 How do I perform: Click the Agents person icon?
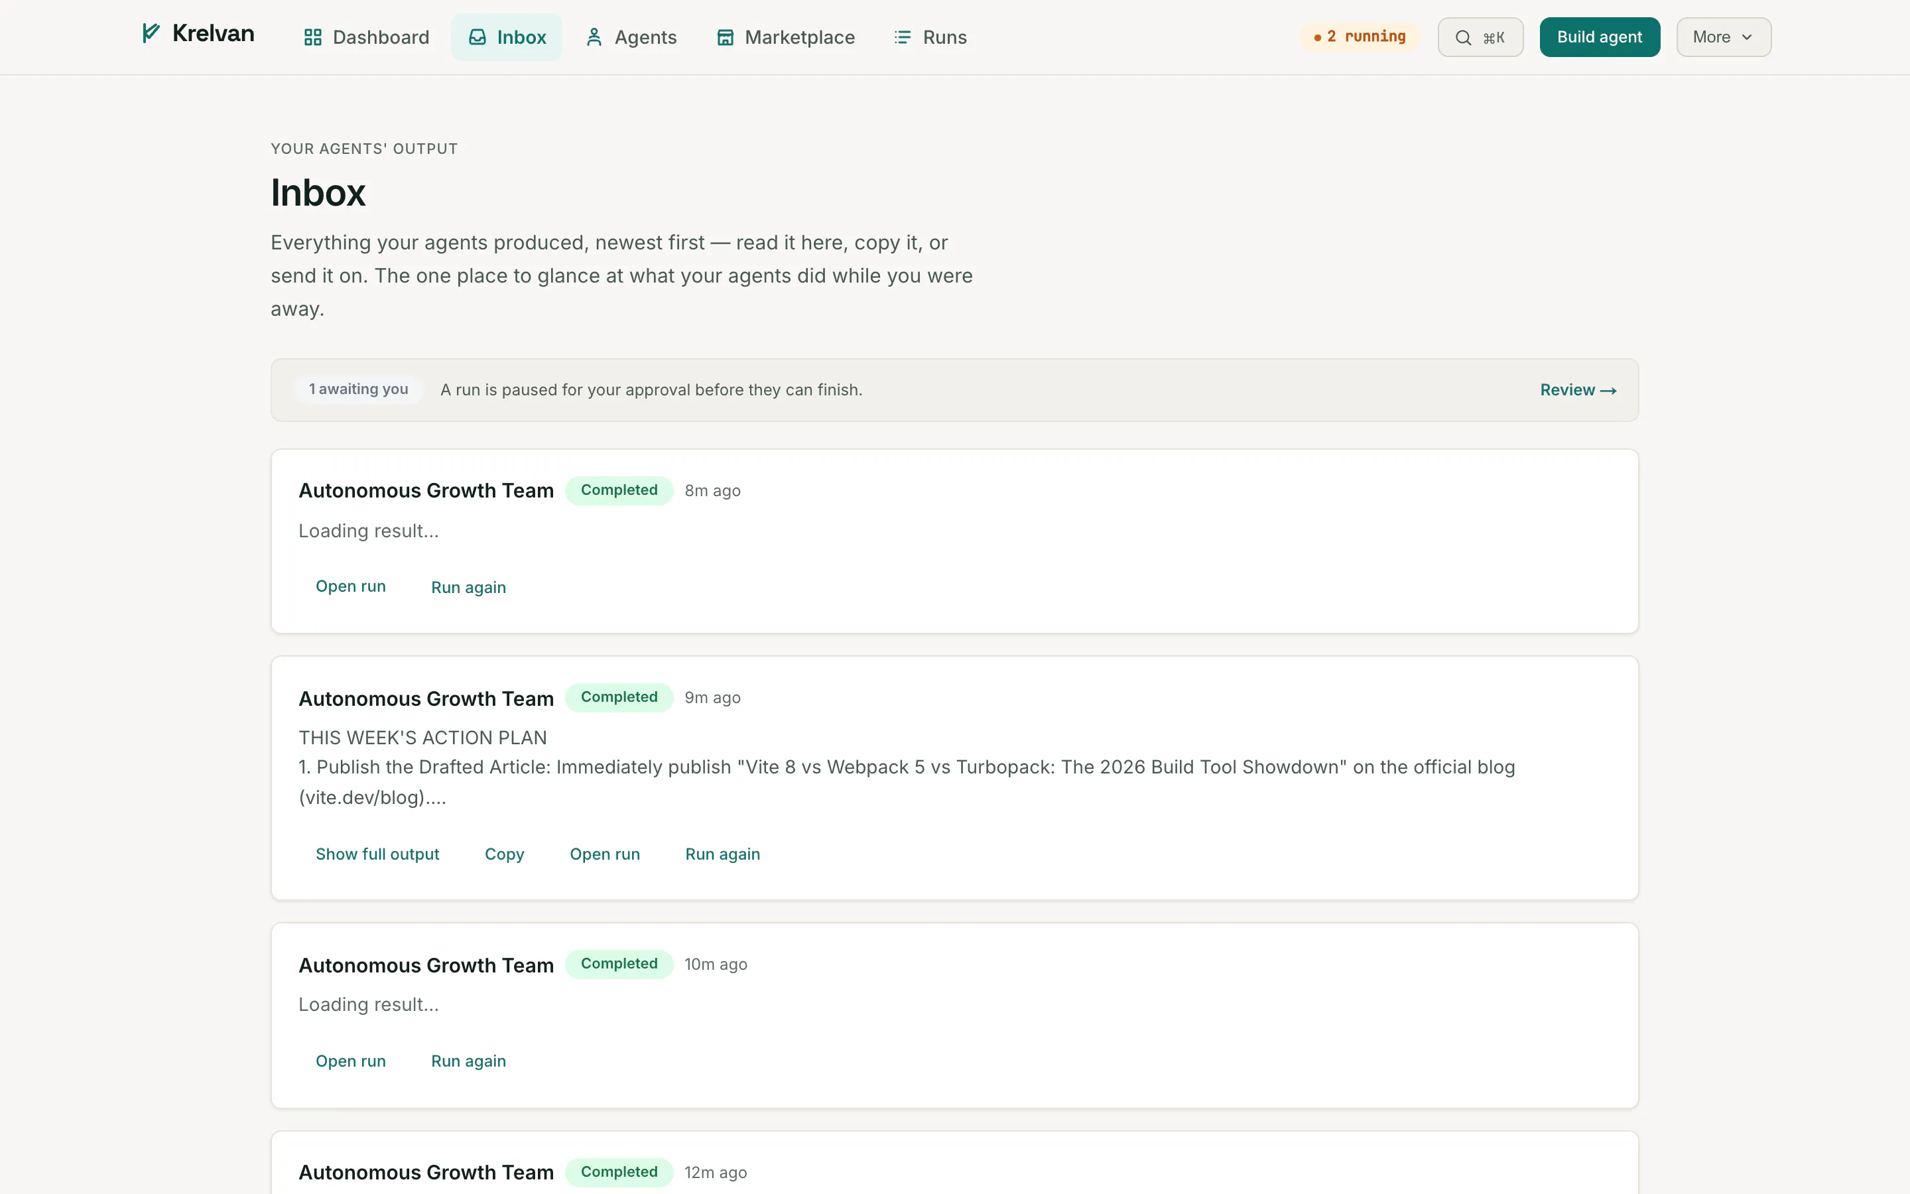(594, 37)
